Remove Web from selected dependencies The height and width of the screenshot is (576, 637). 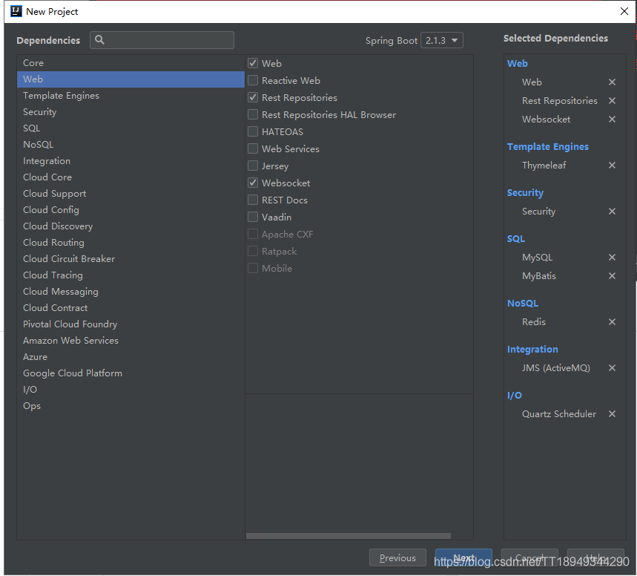(612, 82)
